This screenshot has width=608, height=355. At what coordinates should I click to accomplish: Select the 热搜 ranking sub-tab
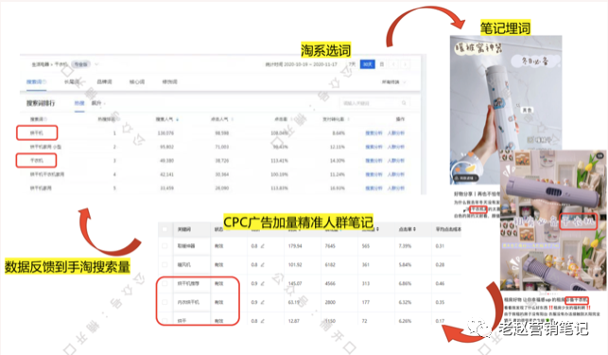tap(79, 103)
